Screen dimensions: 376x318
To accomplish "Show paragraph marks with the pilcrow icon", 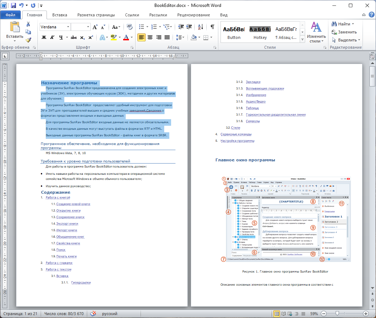I will (x=213, y=27).
